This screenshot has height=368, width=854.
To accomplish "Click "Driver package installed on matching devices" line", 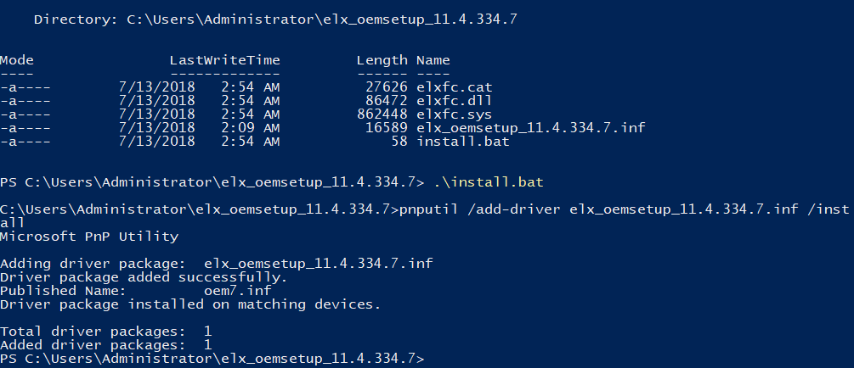I will pyautogui.click(x=190, y=304).
